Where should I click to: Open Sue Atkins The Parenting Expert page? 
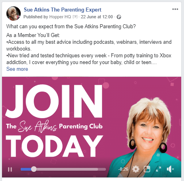(x=63, y=10)
